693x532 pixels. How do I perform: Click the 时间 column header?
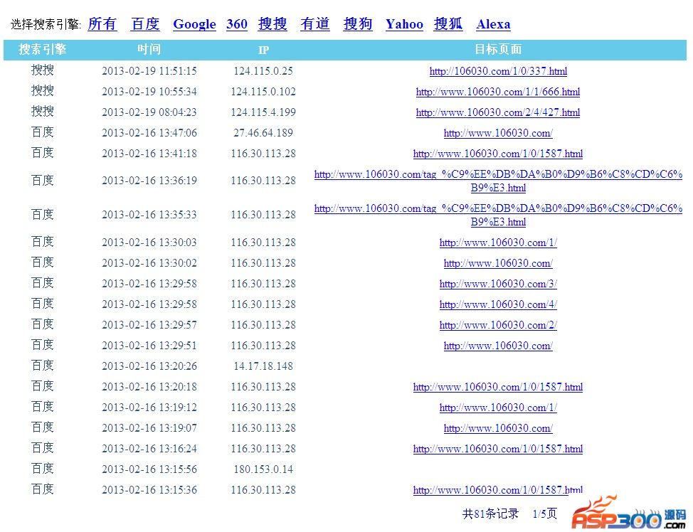pos(149,50)
